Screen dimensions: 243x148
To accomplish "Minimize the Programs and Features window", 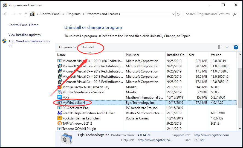I will pyautogui.click(x=211, y=5).
